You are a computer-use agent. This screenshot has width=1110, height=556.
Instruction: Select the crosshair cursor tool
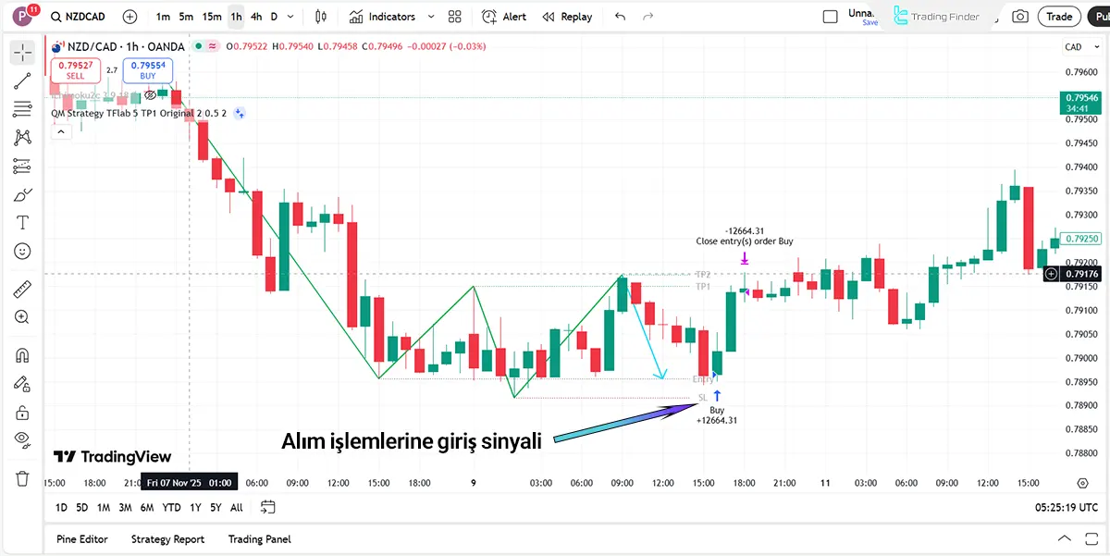click(23, 53)
